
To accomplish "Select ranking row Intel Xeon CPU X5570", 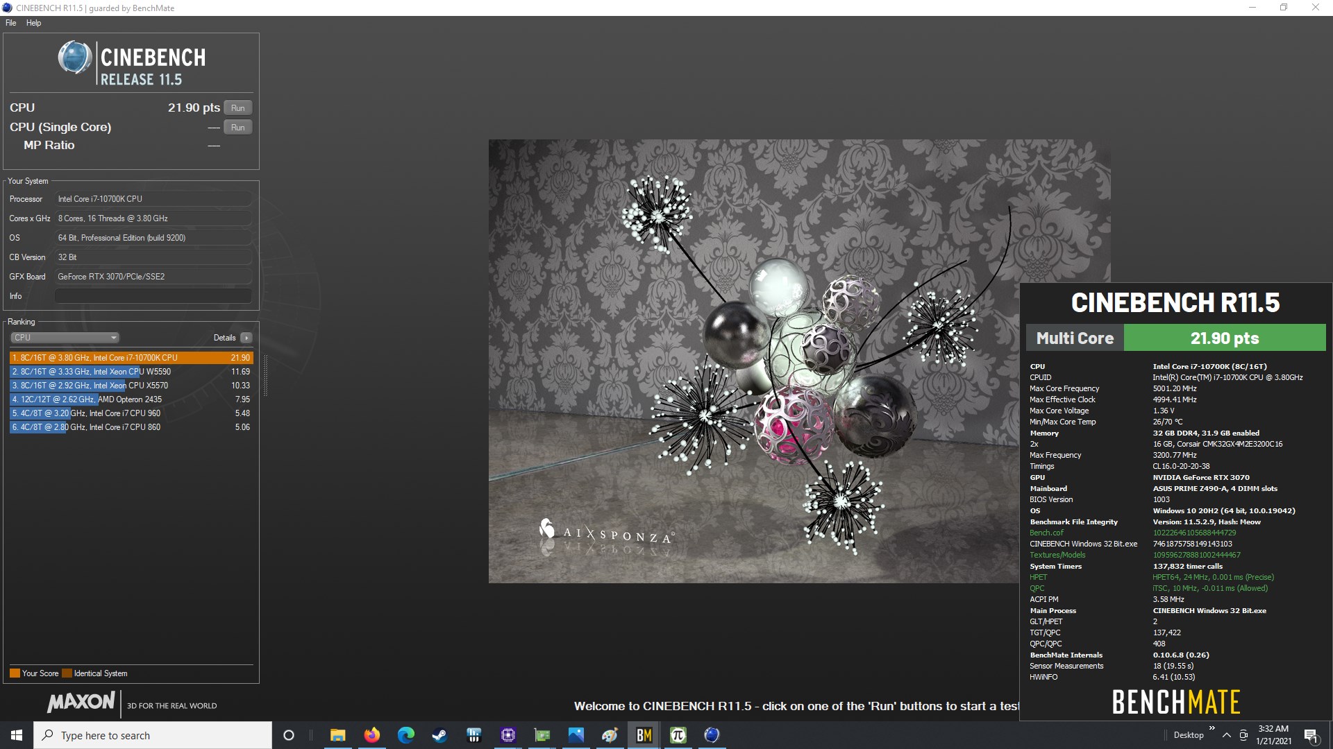I will [x=131, y=386].
